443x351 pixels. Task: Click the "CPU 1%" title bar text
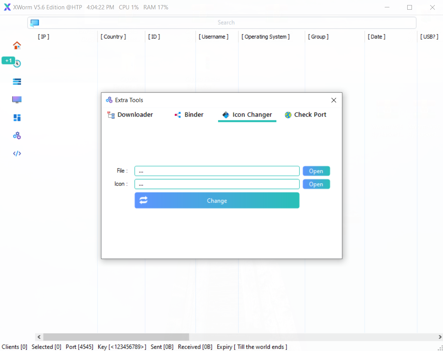(x=129, y=7)
